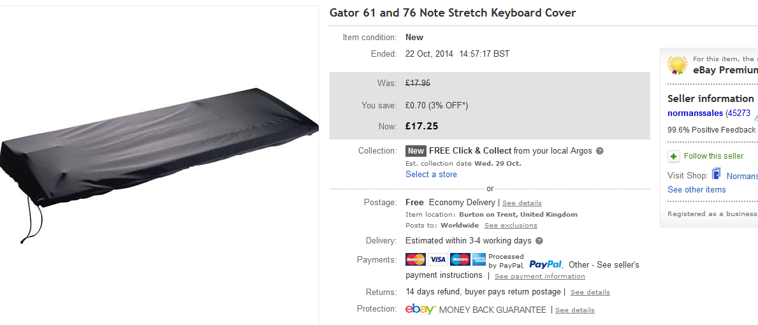Image resolution: width=758 pixels, height=325 pixels.
Task: Click the Click & Collect help question mark icon
Action: click(600, 151)
